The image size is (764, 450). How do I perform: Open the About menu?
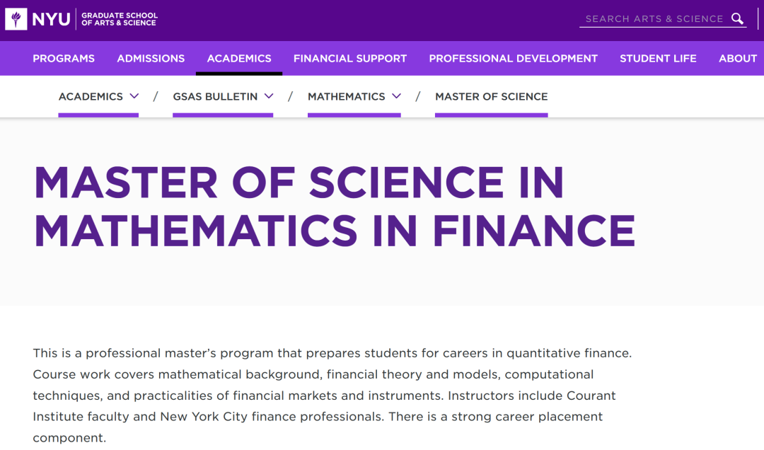point(738,59)
